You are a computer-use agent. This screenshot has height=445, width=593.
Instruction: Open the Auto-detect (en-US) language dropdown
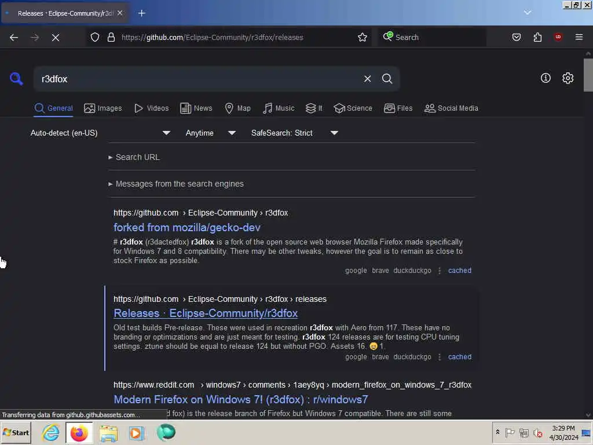point(101,133)
